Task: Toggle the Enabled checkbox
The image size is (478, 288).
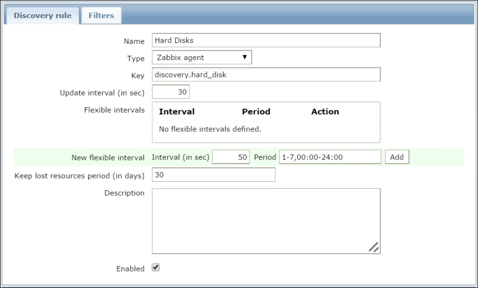Action: (156, 268)
